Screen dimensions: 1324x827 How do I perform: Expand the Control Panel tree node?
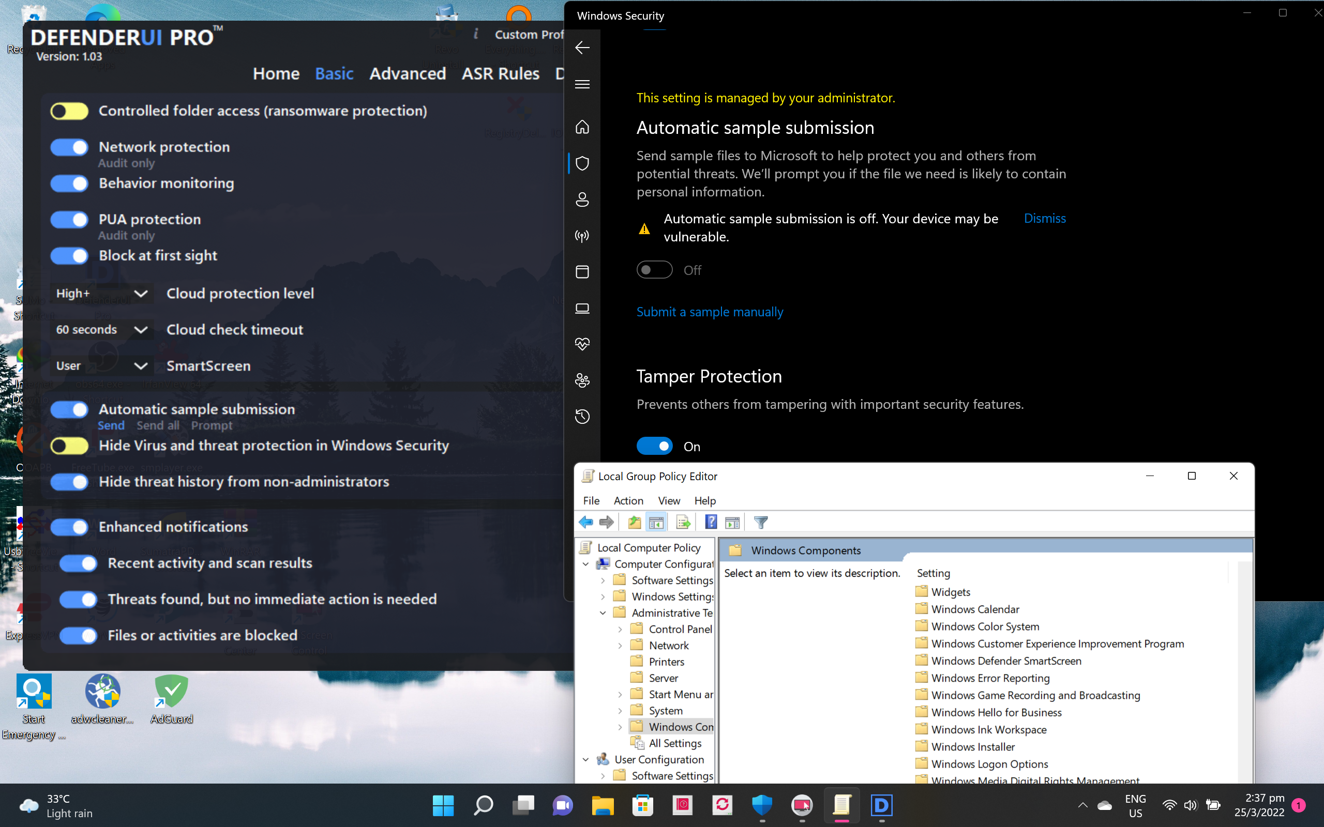pyautogui.click(x=620, y=630)
